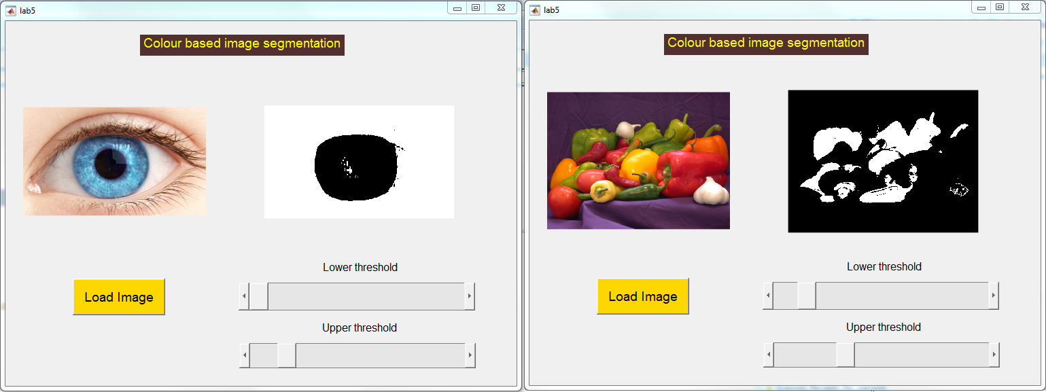Click the Upper threshold slider thumb in eye window
The height and width of the screenshot is (392, 1046).
(286, 355)
